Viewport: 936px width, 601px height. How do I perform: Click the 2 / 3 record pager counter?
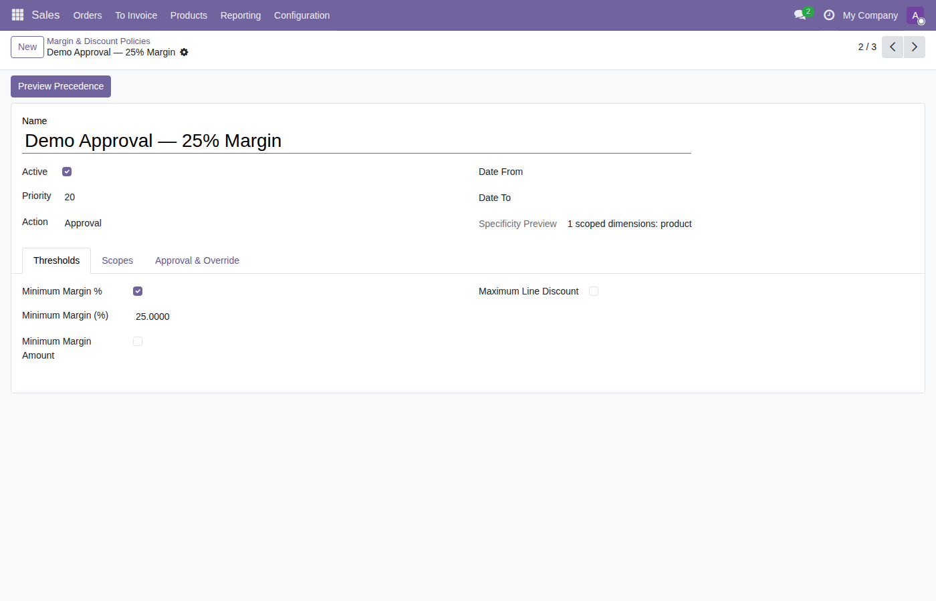pyautogui.click(x=867, y=47)
